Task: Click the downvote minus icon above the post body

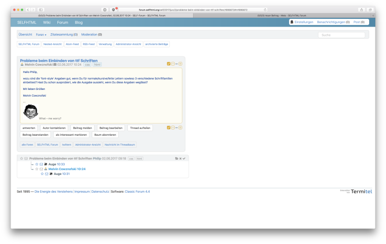Action: [x=173, y=64]
